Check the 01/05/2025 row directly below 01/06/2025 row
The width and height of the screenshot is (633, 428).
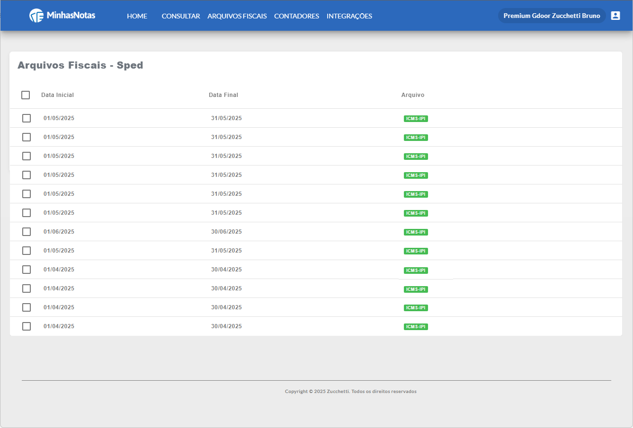[x=27, y=251]
